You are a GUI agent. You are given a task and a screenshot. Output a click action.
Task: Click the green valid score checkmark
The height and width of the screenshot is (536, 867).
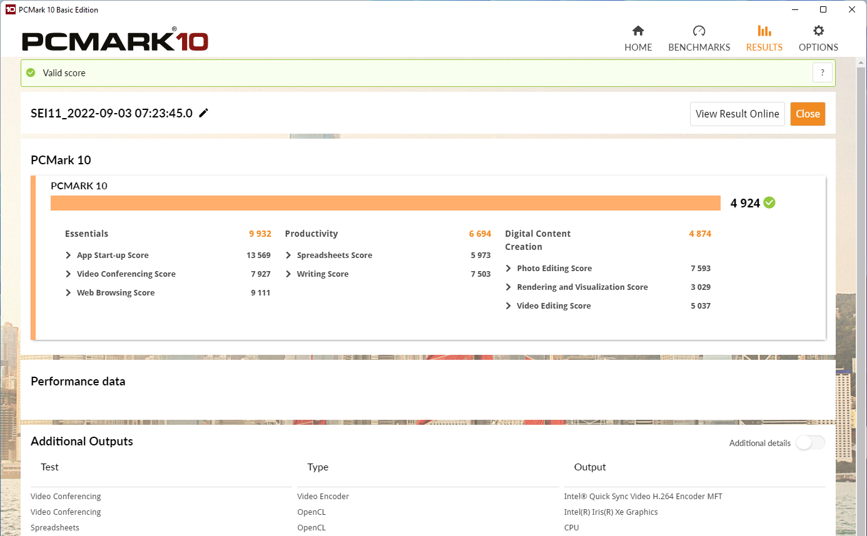[31, 72]
